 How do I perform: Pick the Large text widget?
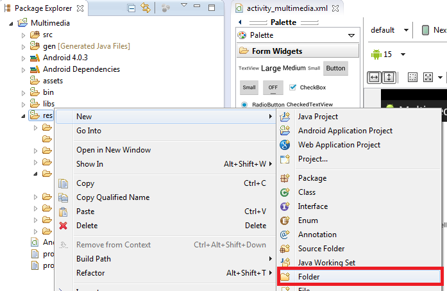click(x=271, y=69)
